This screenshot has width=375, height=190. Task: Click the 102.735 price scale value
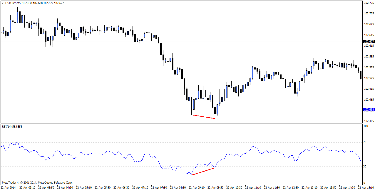click(369, 3)
